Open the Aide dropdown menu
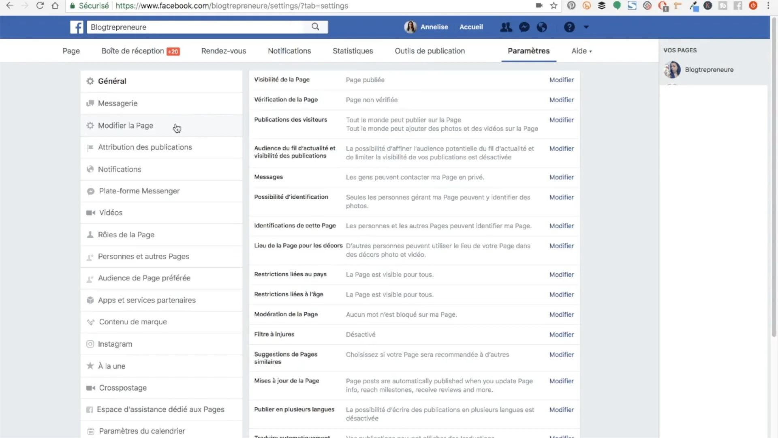 point(581,51)
